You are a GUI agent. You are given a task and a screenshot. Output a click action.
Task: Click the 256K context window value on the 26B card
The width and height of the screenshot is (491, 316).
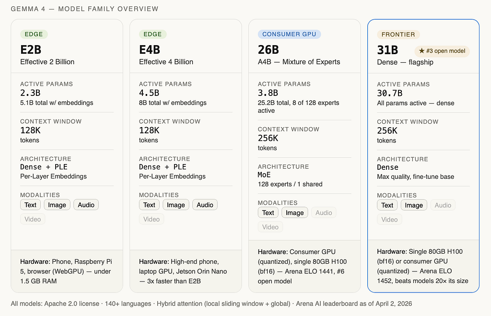(268, 138)
